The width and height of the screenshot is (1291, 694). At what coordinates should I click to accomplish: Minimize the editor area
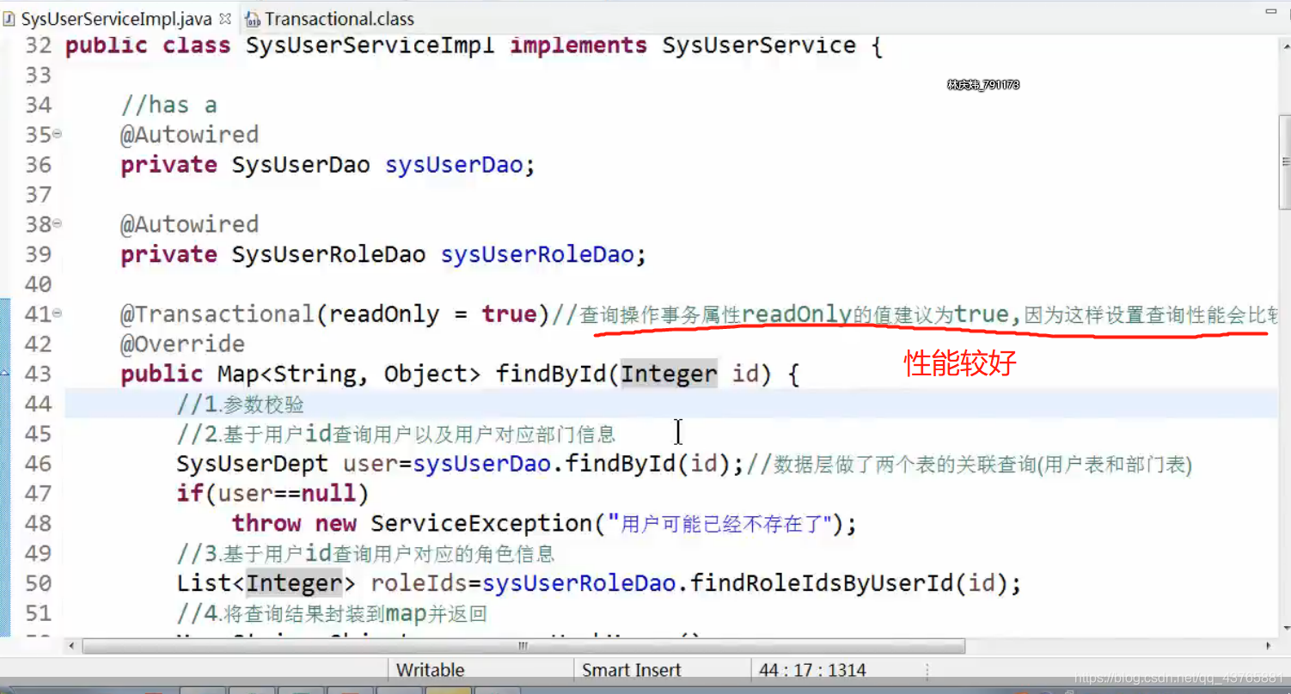(x=1270, y=13)
